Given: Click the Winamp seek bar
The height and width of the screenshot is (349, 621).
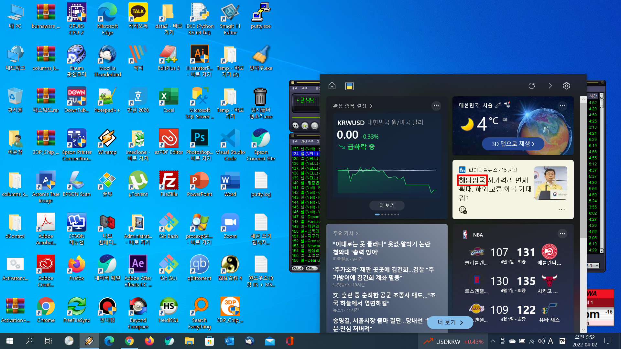Looking at the screenshot, I should 306,117.
